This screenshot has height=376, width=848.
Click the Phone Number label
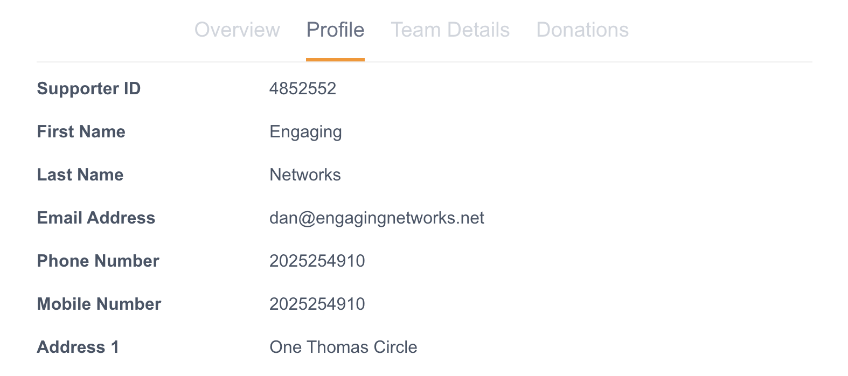(98, 261)
